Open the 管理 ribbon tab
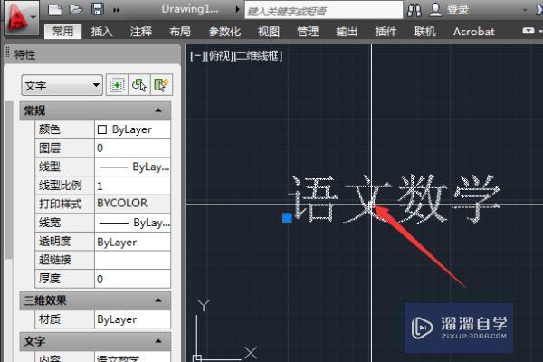Viewport: 543px width, 362px height. [308, 32]
